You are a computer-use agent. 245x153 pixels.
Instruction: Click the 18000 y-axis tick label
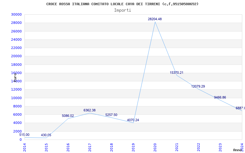[16, 65]
